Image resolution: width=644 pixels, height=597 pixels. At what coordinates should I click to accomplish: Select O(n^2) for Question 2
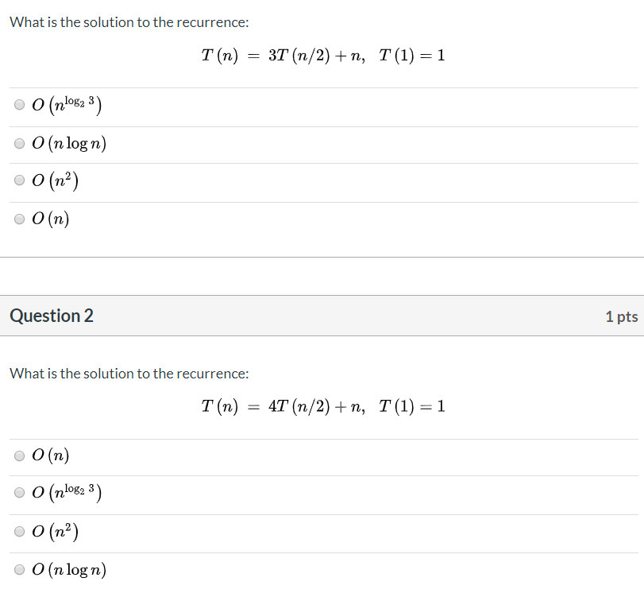(19, 531)
